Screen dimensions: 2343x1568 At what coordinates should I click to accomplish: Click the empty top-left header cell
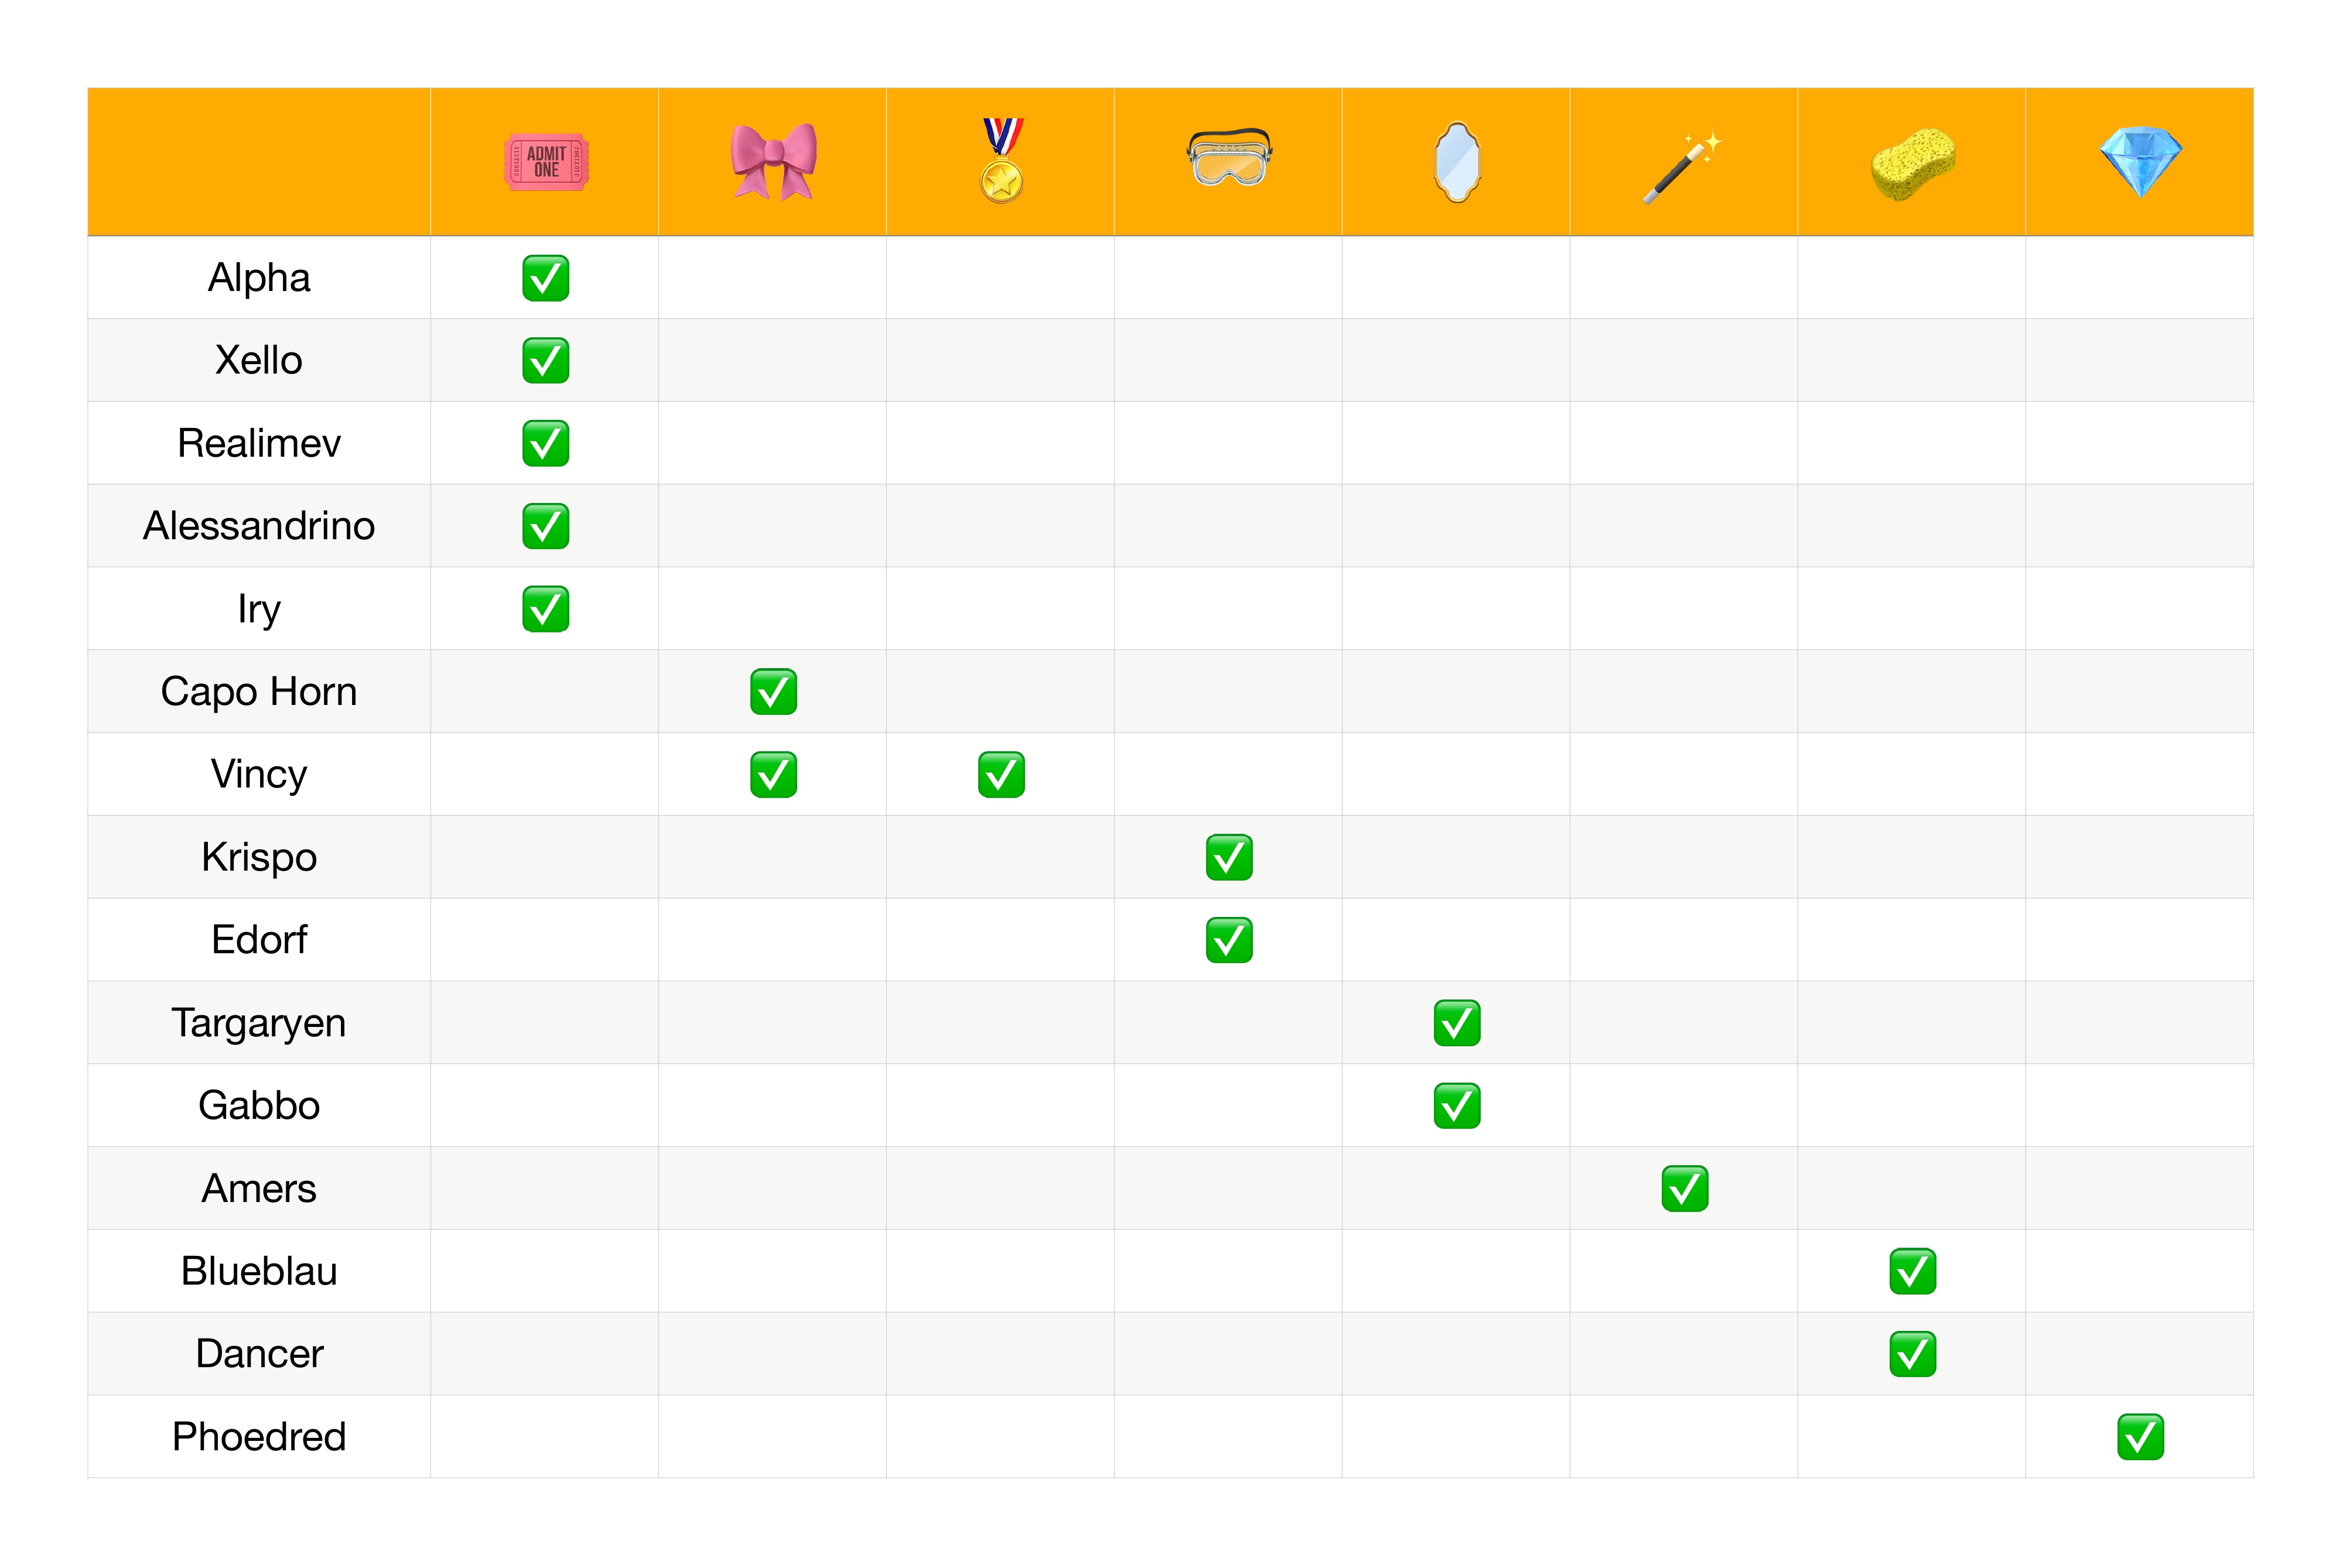(259, 162)
